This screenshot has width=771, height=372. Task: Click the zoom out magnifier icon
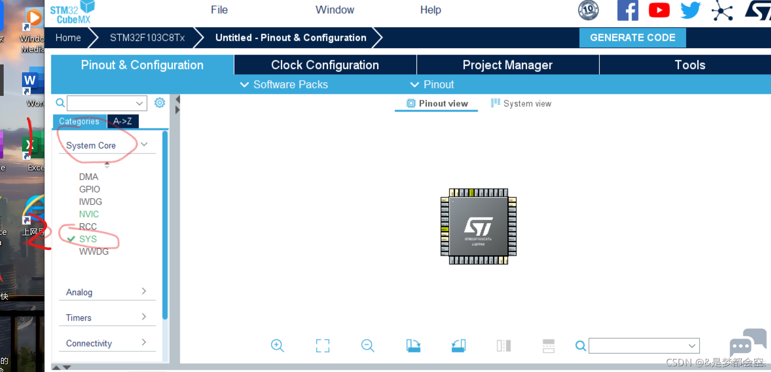pyautogui.click(x=368, y=345)
